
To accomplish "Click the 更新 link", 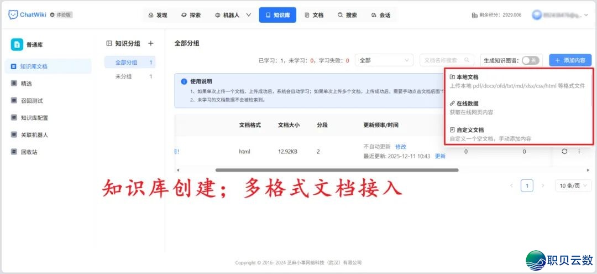I will [x=440, y=156].
